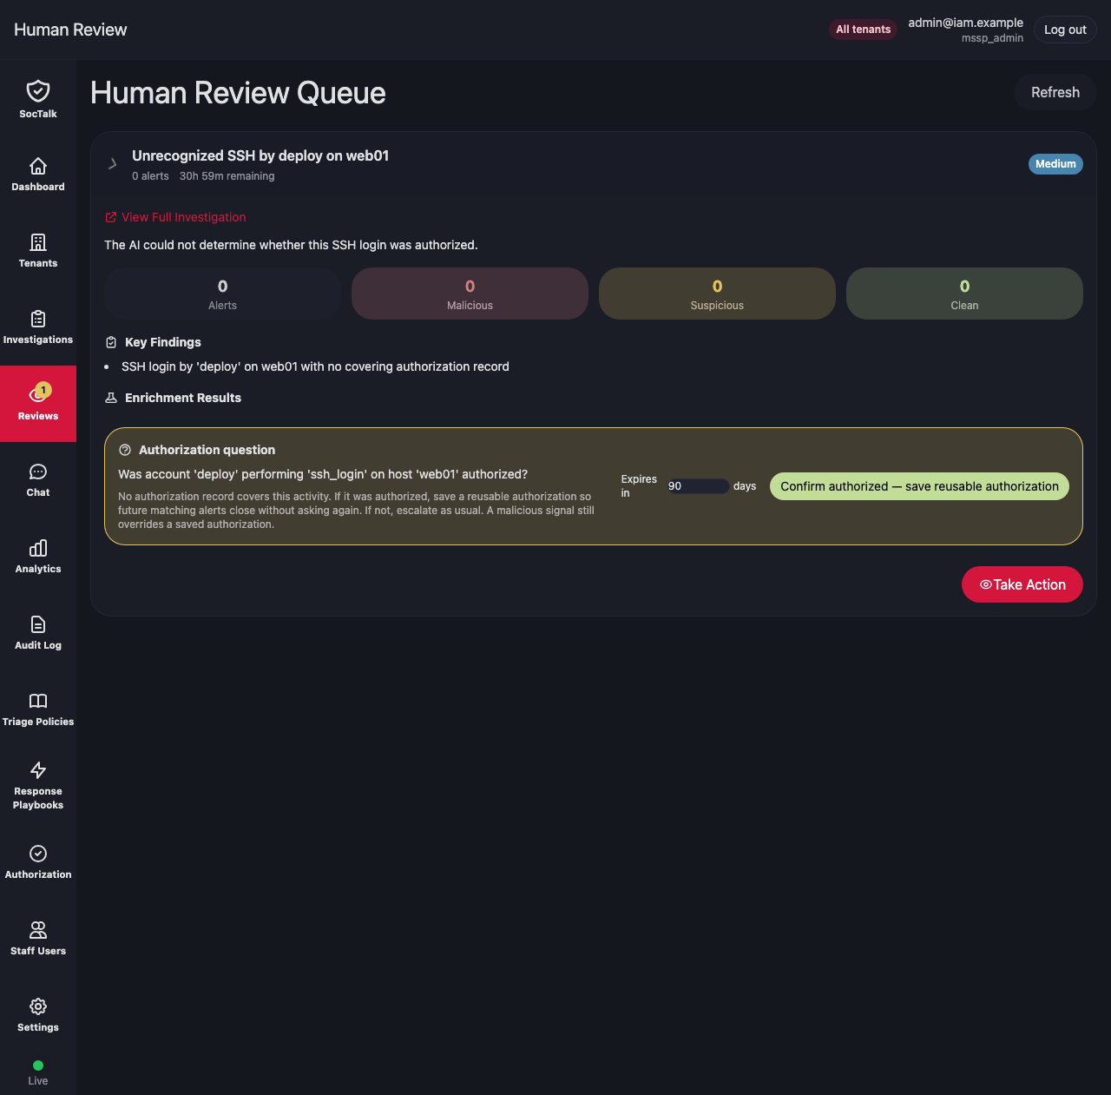Click the '0 alerts' subtitle text
Image resolution: width=1111 pixels, height=1095 pixels.
[x=150, y=176]
